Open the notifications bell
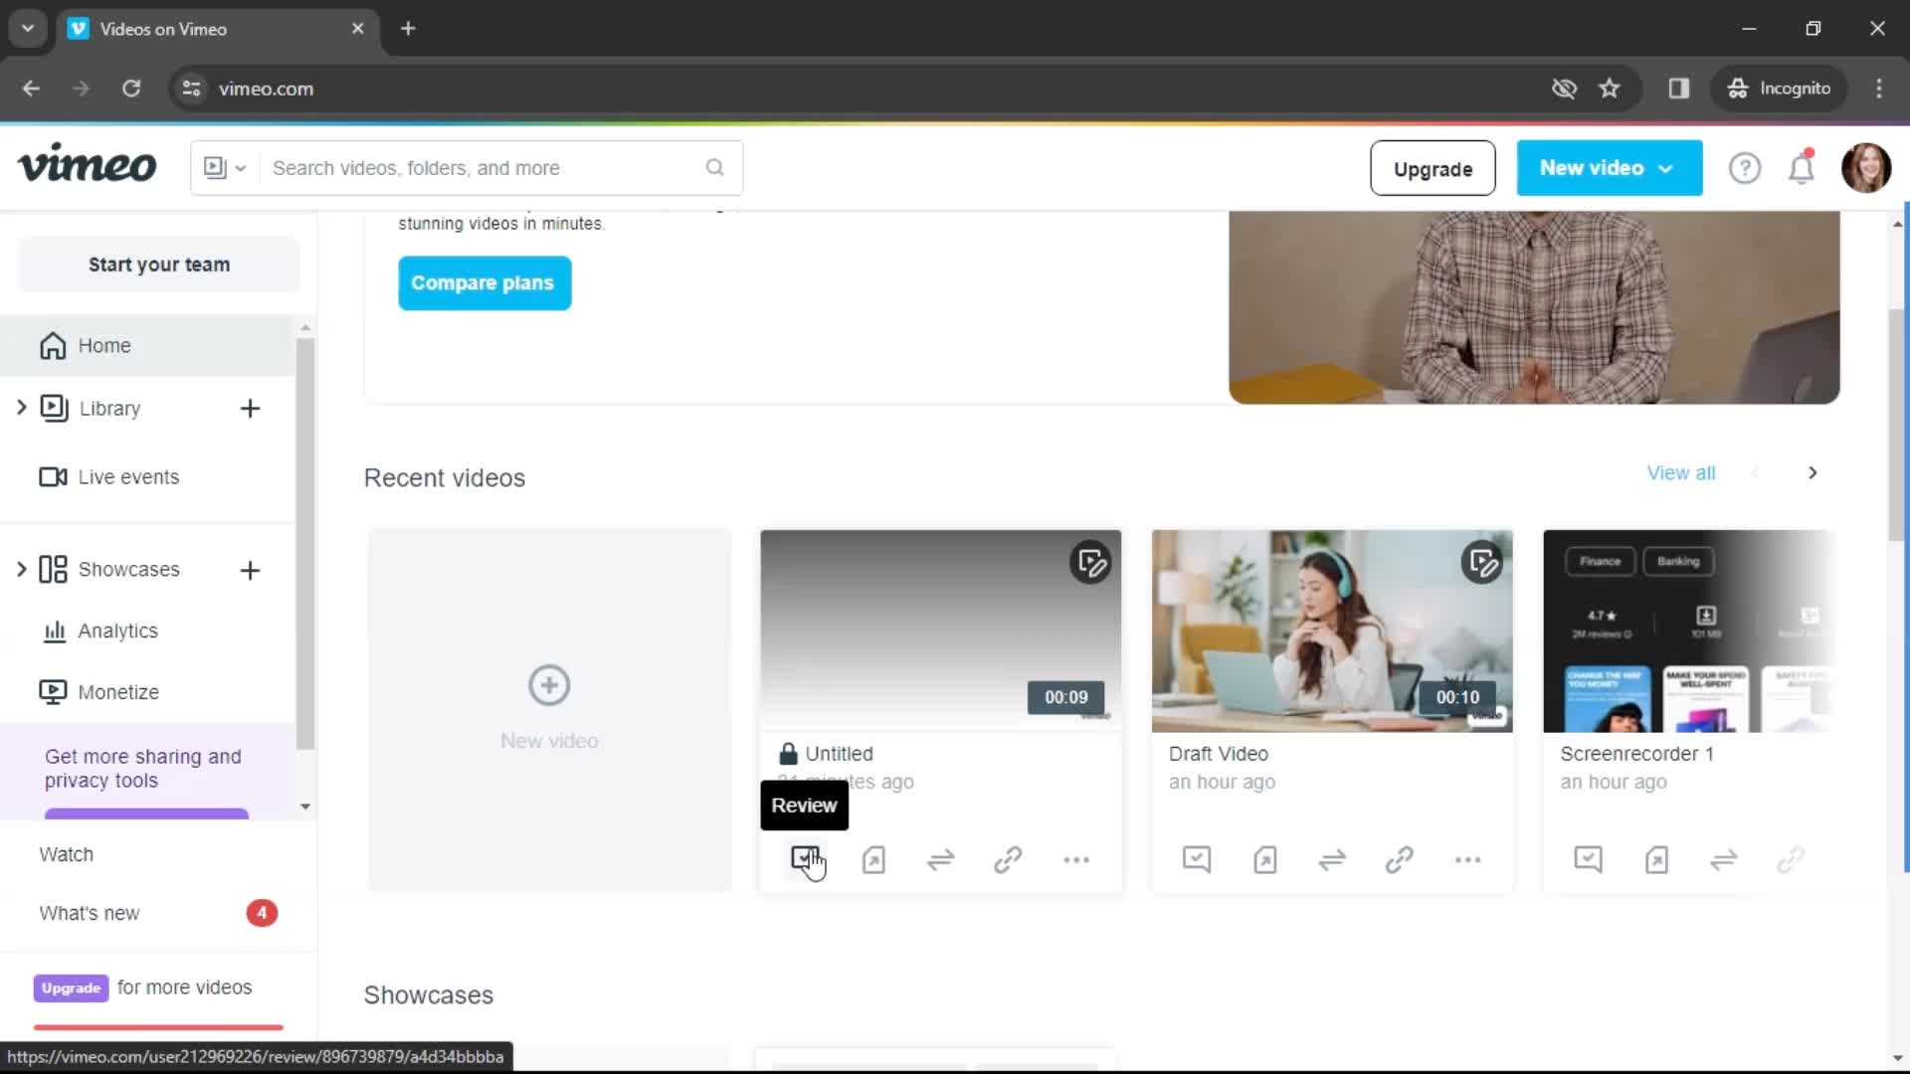This screenshot has height=1074, width=1910. point(1802,168)
